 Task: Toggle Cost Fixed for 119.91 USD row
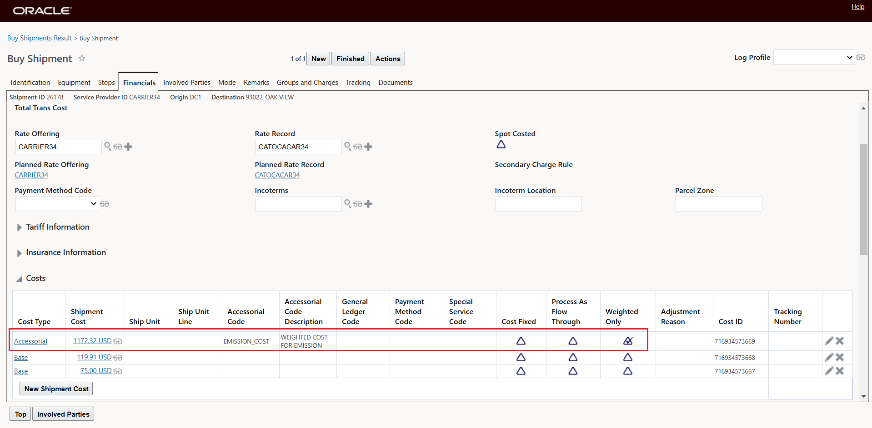[521, 357]
